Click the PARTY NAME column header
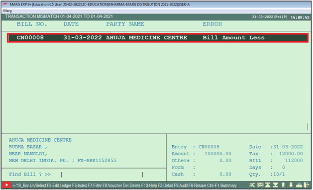This screenshot has width=313, height=190. tap(125, 24)
